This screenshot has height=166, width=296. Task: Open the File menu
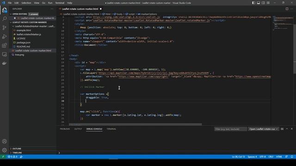[x=10, y=3]
